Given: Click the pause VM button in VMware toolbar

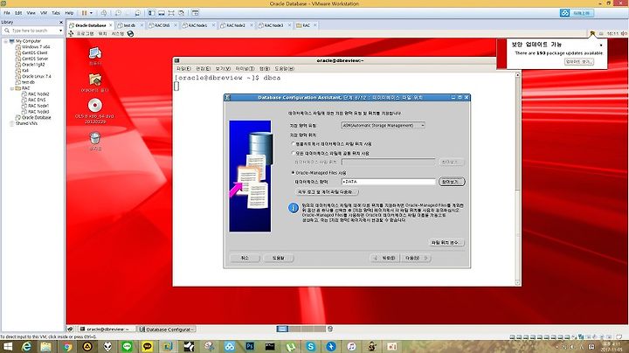Looking at the screenshot, I should [x=84, y=13].
